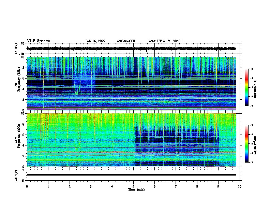Click the "ch.3(V)" axis label
Screen dimensions: 270x209
coord(16,175)
